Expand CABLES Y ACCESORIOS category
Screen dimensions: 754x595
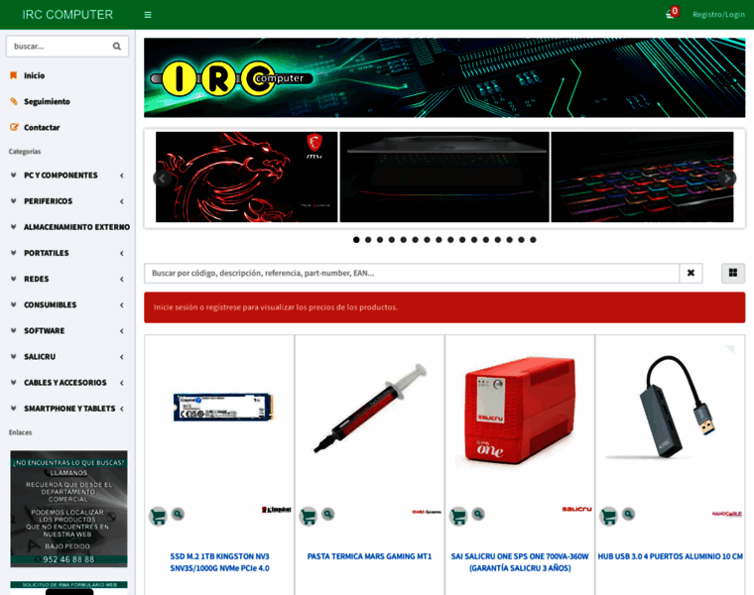(67, 383)
